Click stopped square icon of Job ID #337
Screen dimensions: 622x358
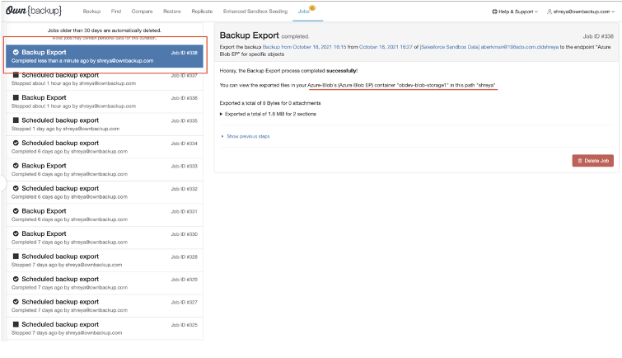(16, 75)
